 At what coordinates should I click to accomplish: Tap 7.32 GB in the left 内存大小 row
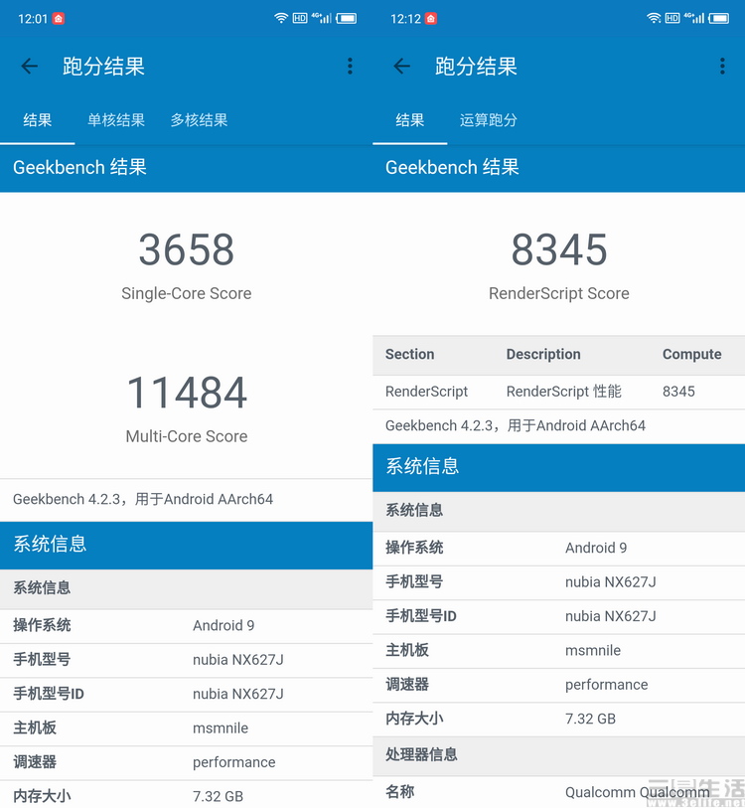coord(218,796)
